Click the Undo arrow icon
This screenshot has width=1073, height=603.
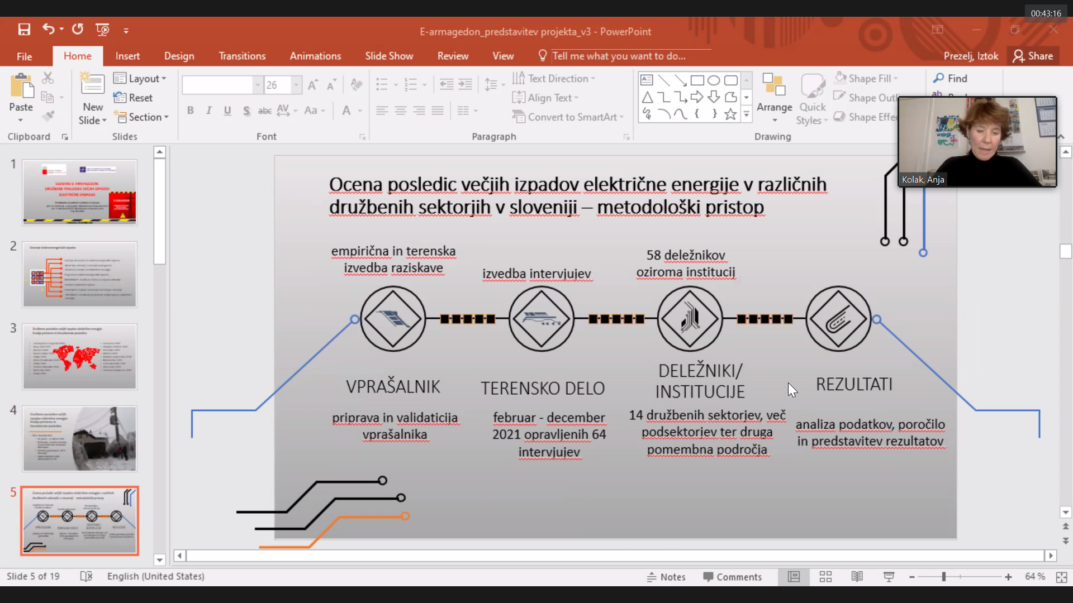(49, 29)
